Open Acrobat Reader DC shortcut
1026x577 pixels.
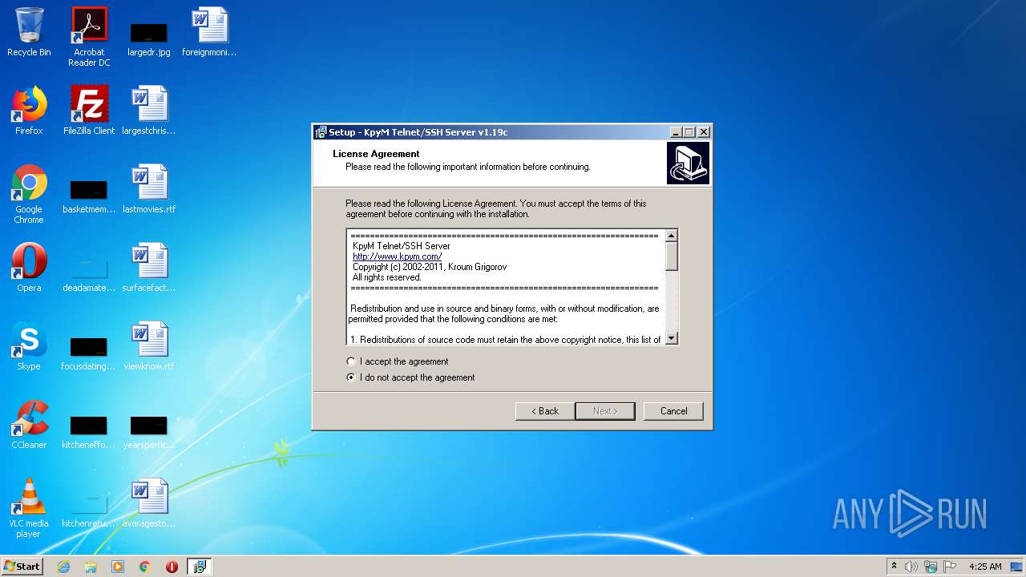tap(89, 37)
